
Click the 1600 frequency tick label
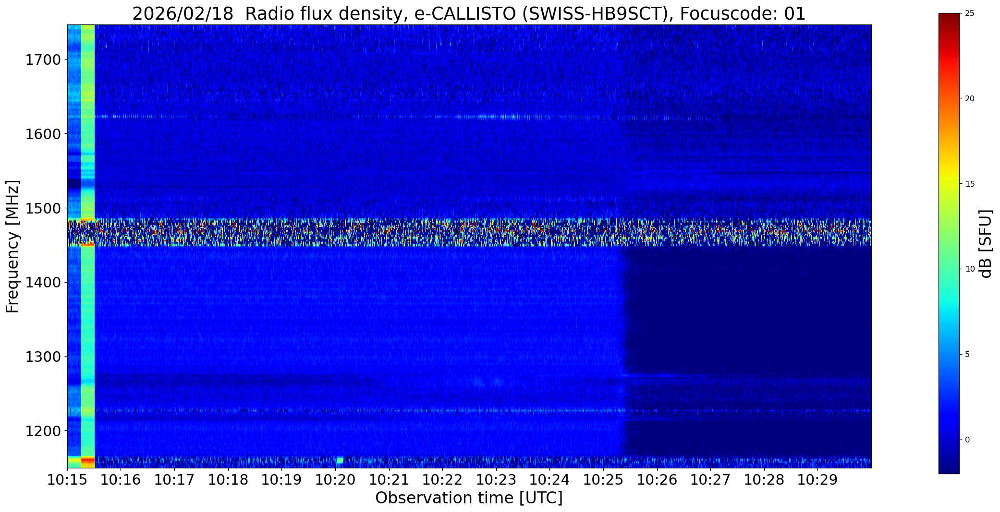43,134
